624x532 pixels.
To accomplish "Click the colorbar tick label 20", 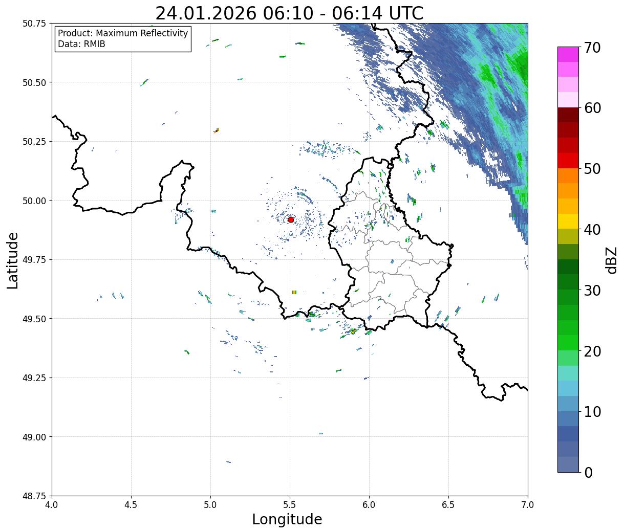I will 592,351.
